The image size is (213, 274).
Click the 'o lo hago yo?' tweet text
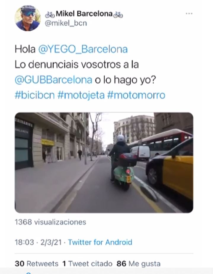(x=125, y=80)
